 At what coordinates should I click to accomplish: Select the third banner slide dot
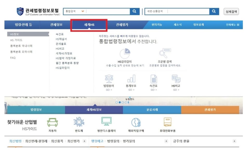point(123,103)
